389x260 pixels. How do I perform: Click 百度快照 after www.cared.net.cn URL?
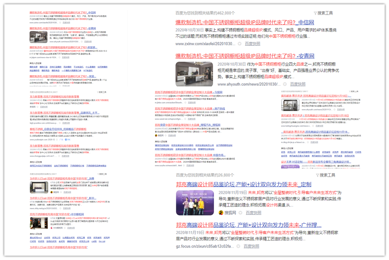191,119
